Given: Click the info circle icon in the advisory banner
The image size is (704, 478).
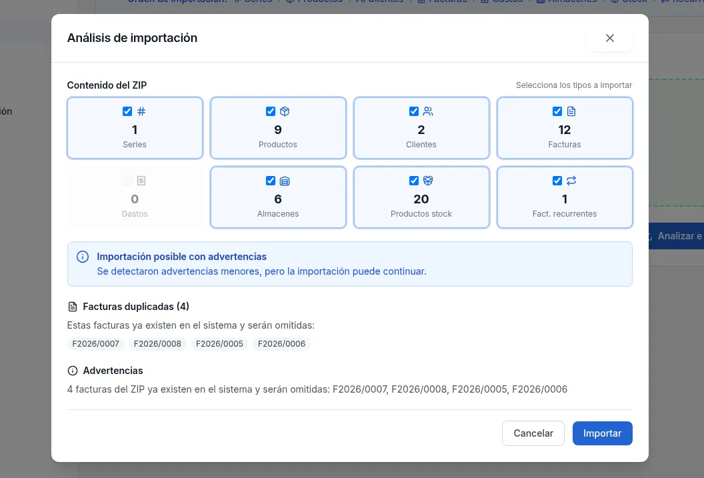Looking at the screenshot, I should (x=83, y=257).
